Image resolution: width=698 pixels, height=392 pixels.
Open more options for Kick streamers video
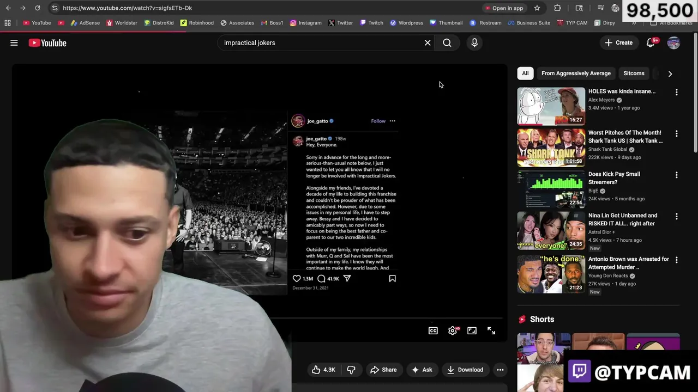tap(677, 175)
